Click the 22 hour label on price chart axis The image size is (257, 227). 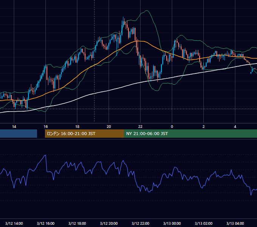point(140,127)
